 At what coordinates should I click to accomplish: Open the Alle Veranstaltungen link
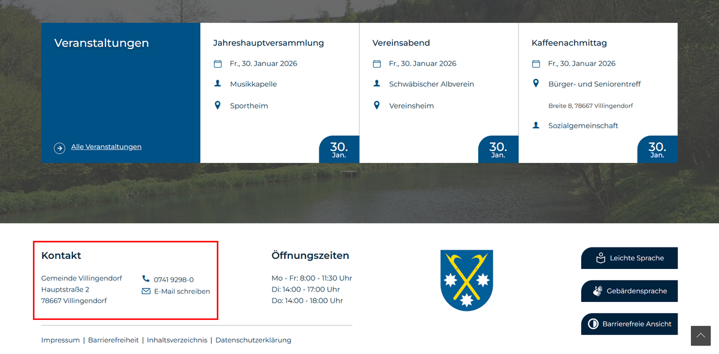coord(106,147)
